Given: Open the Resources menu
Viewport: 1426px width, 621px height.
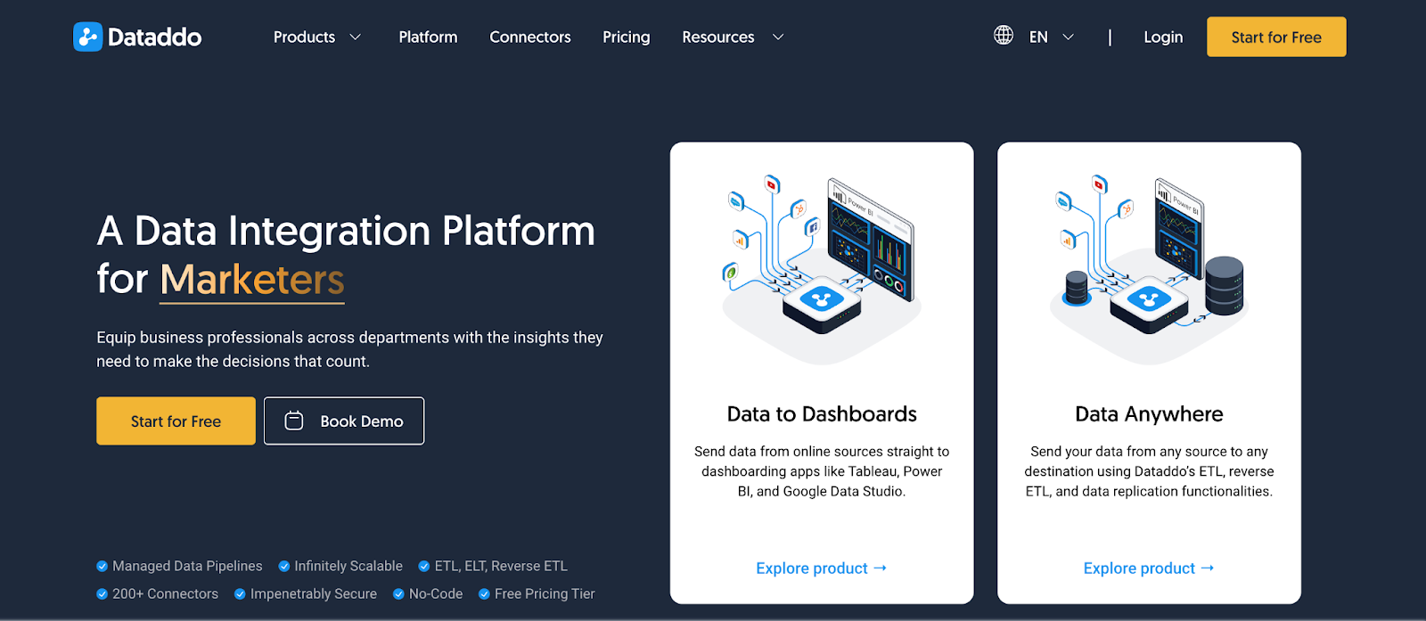Looking at the screenshot, I should [x=718, y=37].
